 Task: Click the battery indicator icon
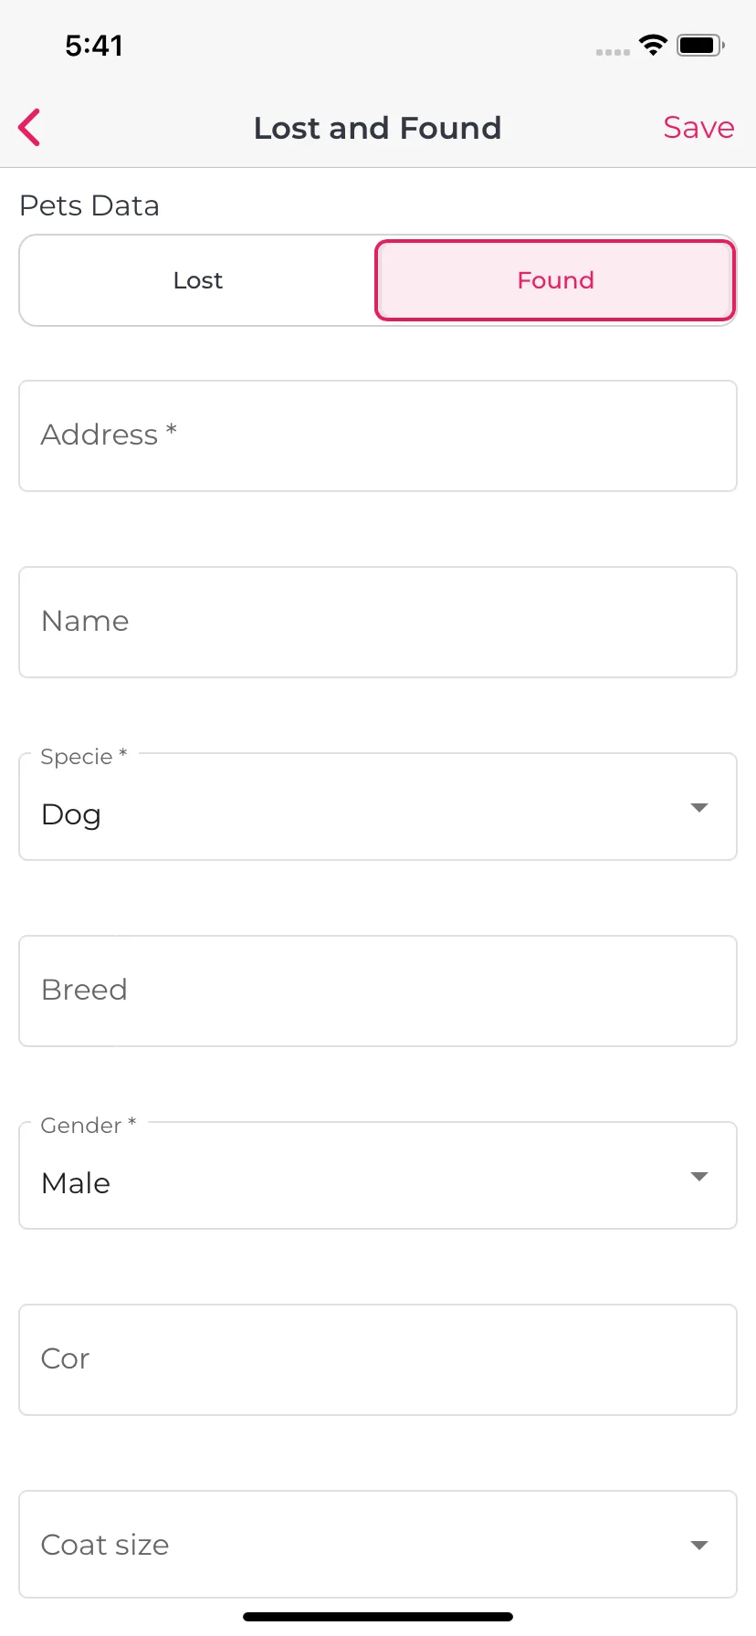click(x=700, y=45)
